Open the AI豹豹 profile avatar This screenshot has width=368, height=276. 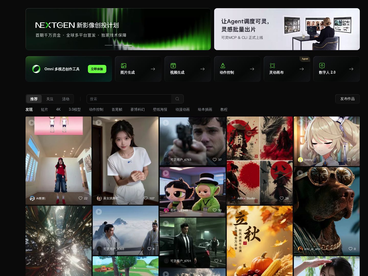coord(32,198)
